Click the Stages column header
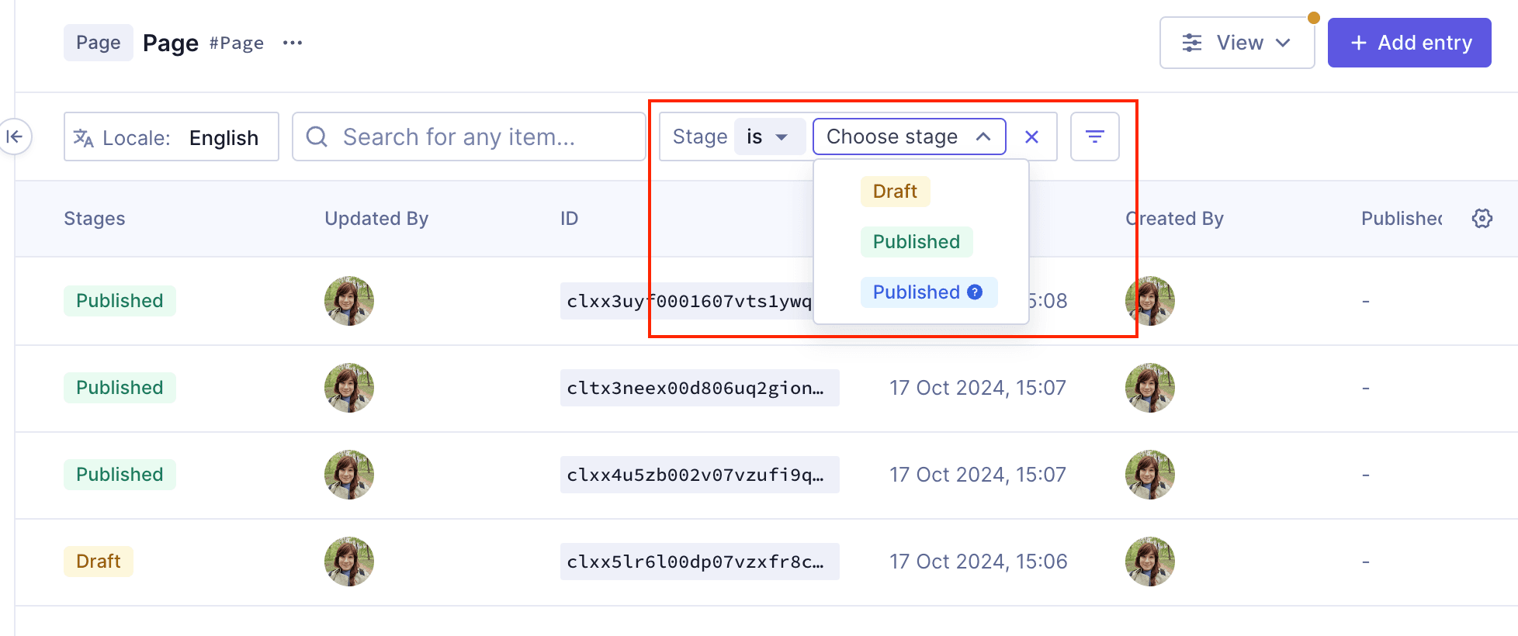Screen dimensions: 1518x636 [x=95, y=219]
